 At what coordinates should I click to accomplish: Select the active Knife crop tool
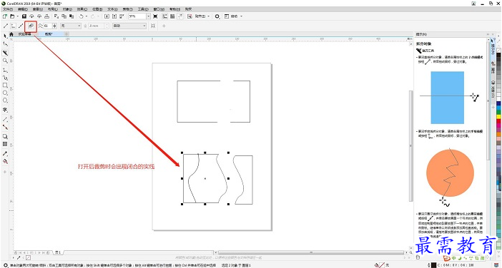point(5,53)
